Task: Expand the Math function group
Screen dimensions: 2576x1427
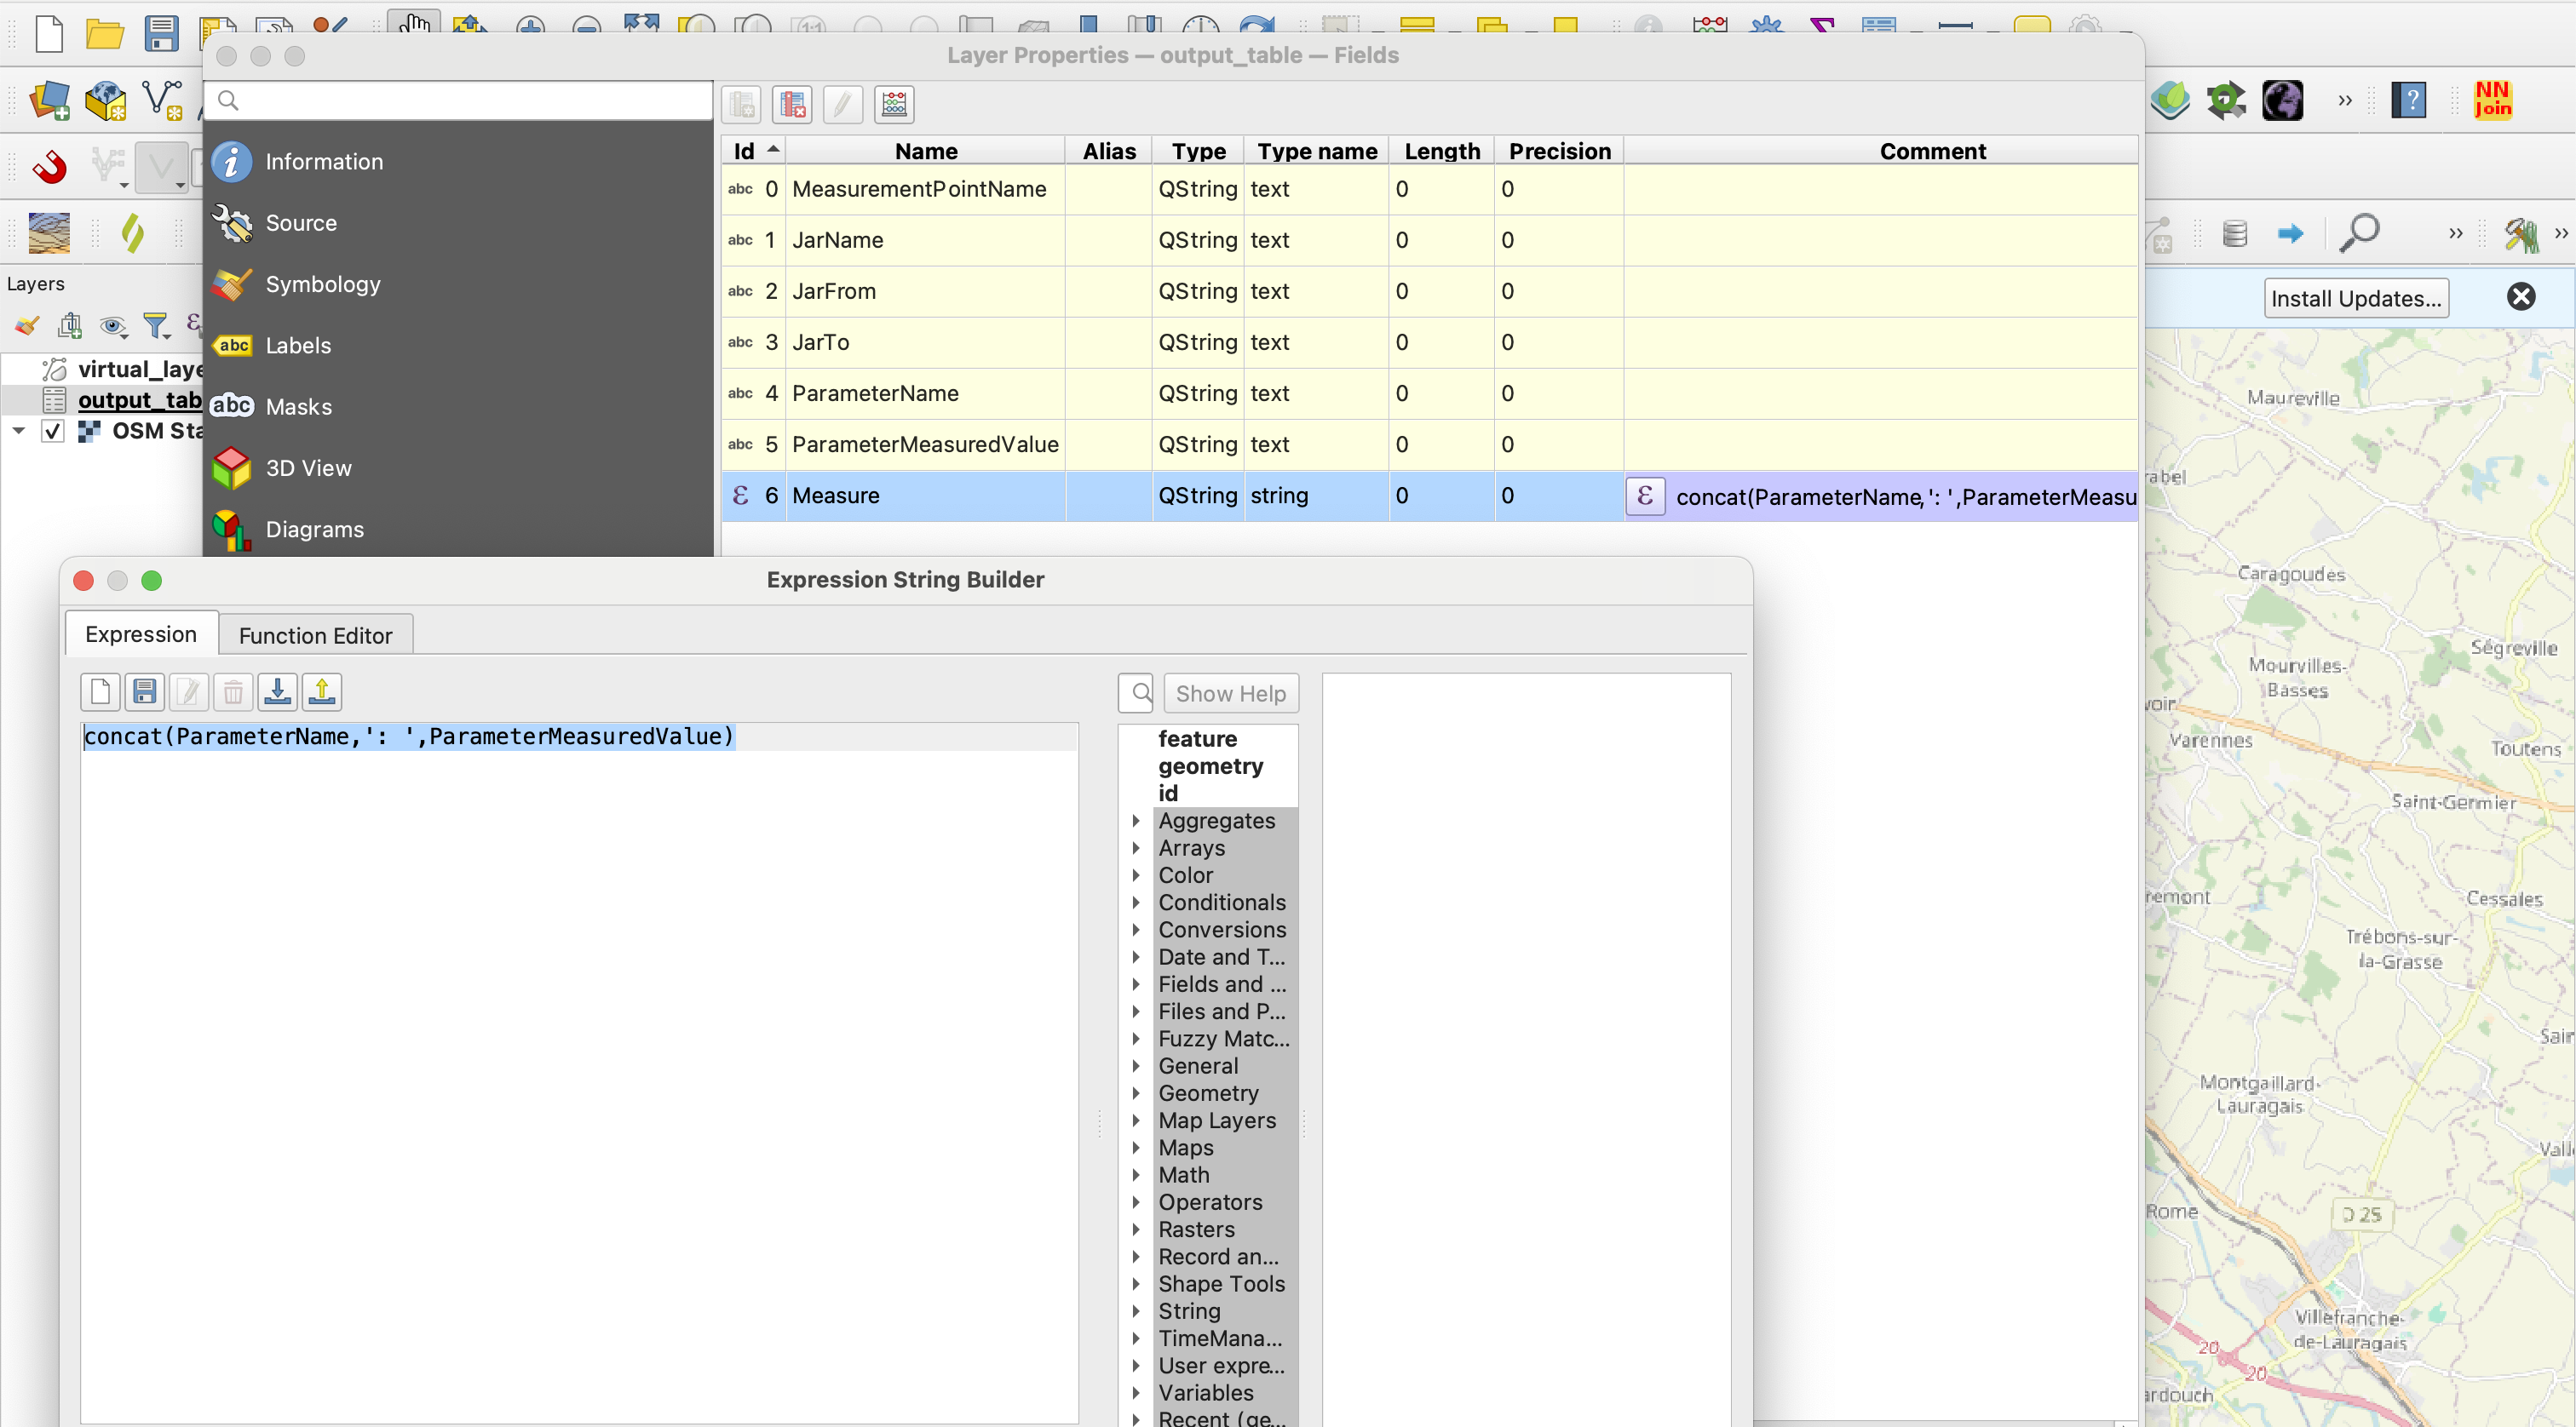Action: point(1136,1175)
